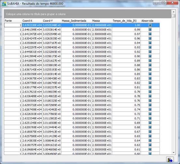
Task: Select Coord-X cell 2.6413472E+04
Action: (32, 34)
